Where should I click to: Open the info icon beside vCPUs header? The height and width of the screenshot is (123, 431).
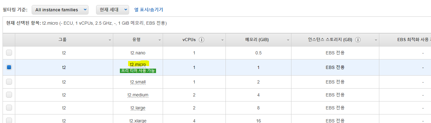click(201, 40)
